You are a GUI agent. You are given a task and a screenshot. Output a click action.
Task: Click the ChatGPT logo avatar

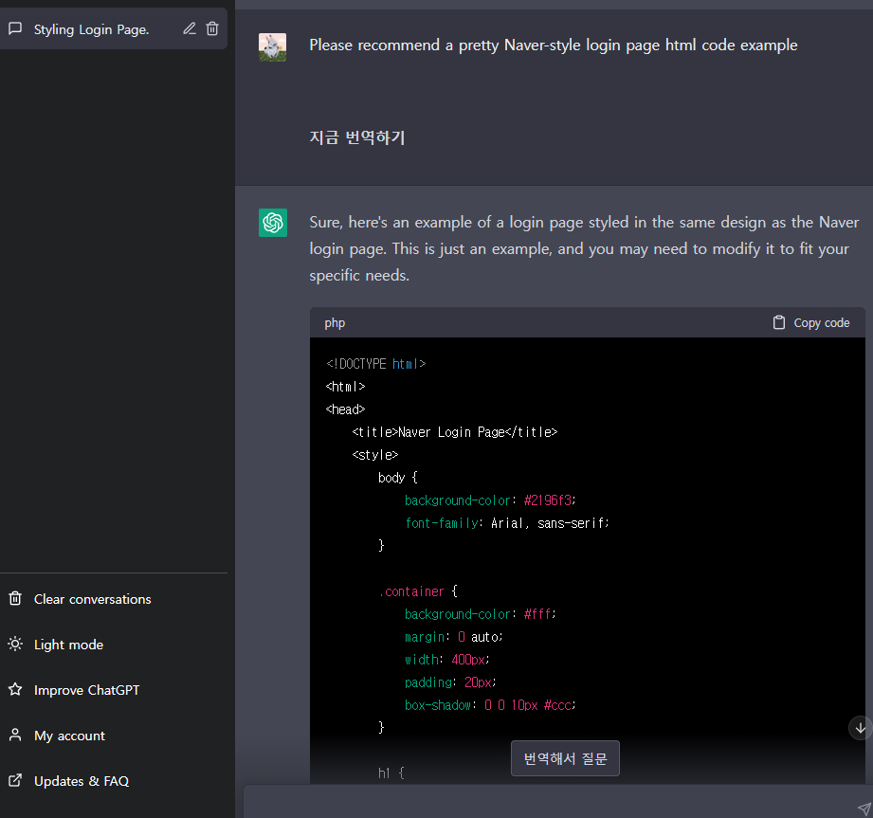pos(273,223)
